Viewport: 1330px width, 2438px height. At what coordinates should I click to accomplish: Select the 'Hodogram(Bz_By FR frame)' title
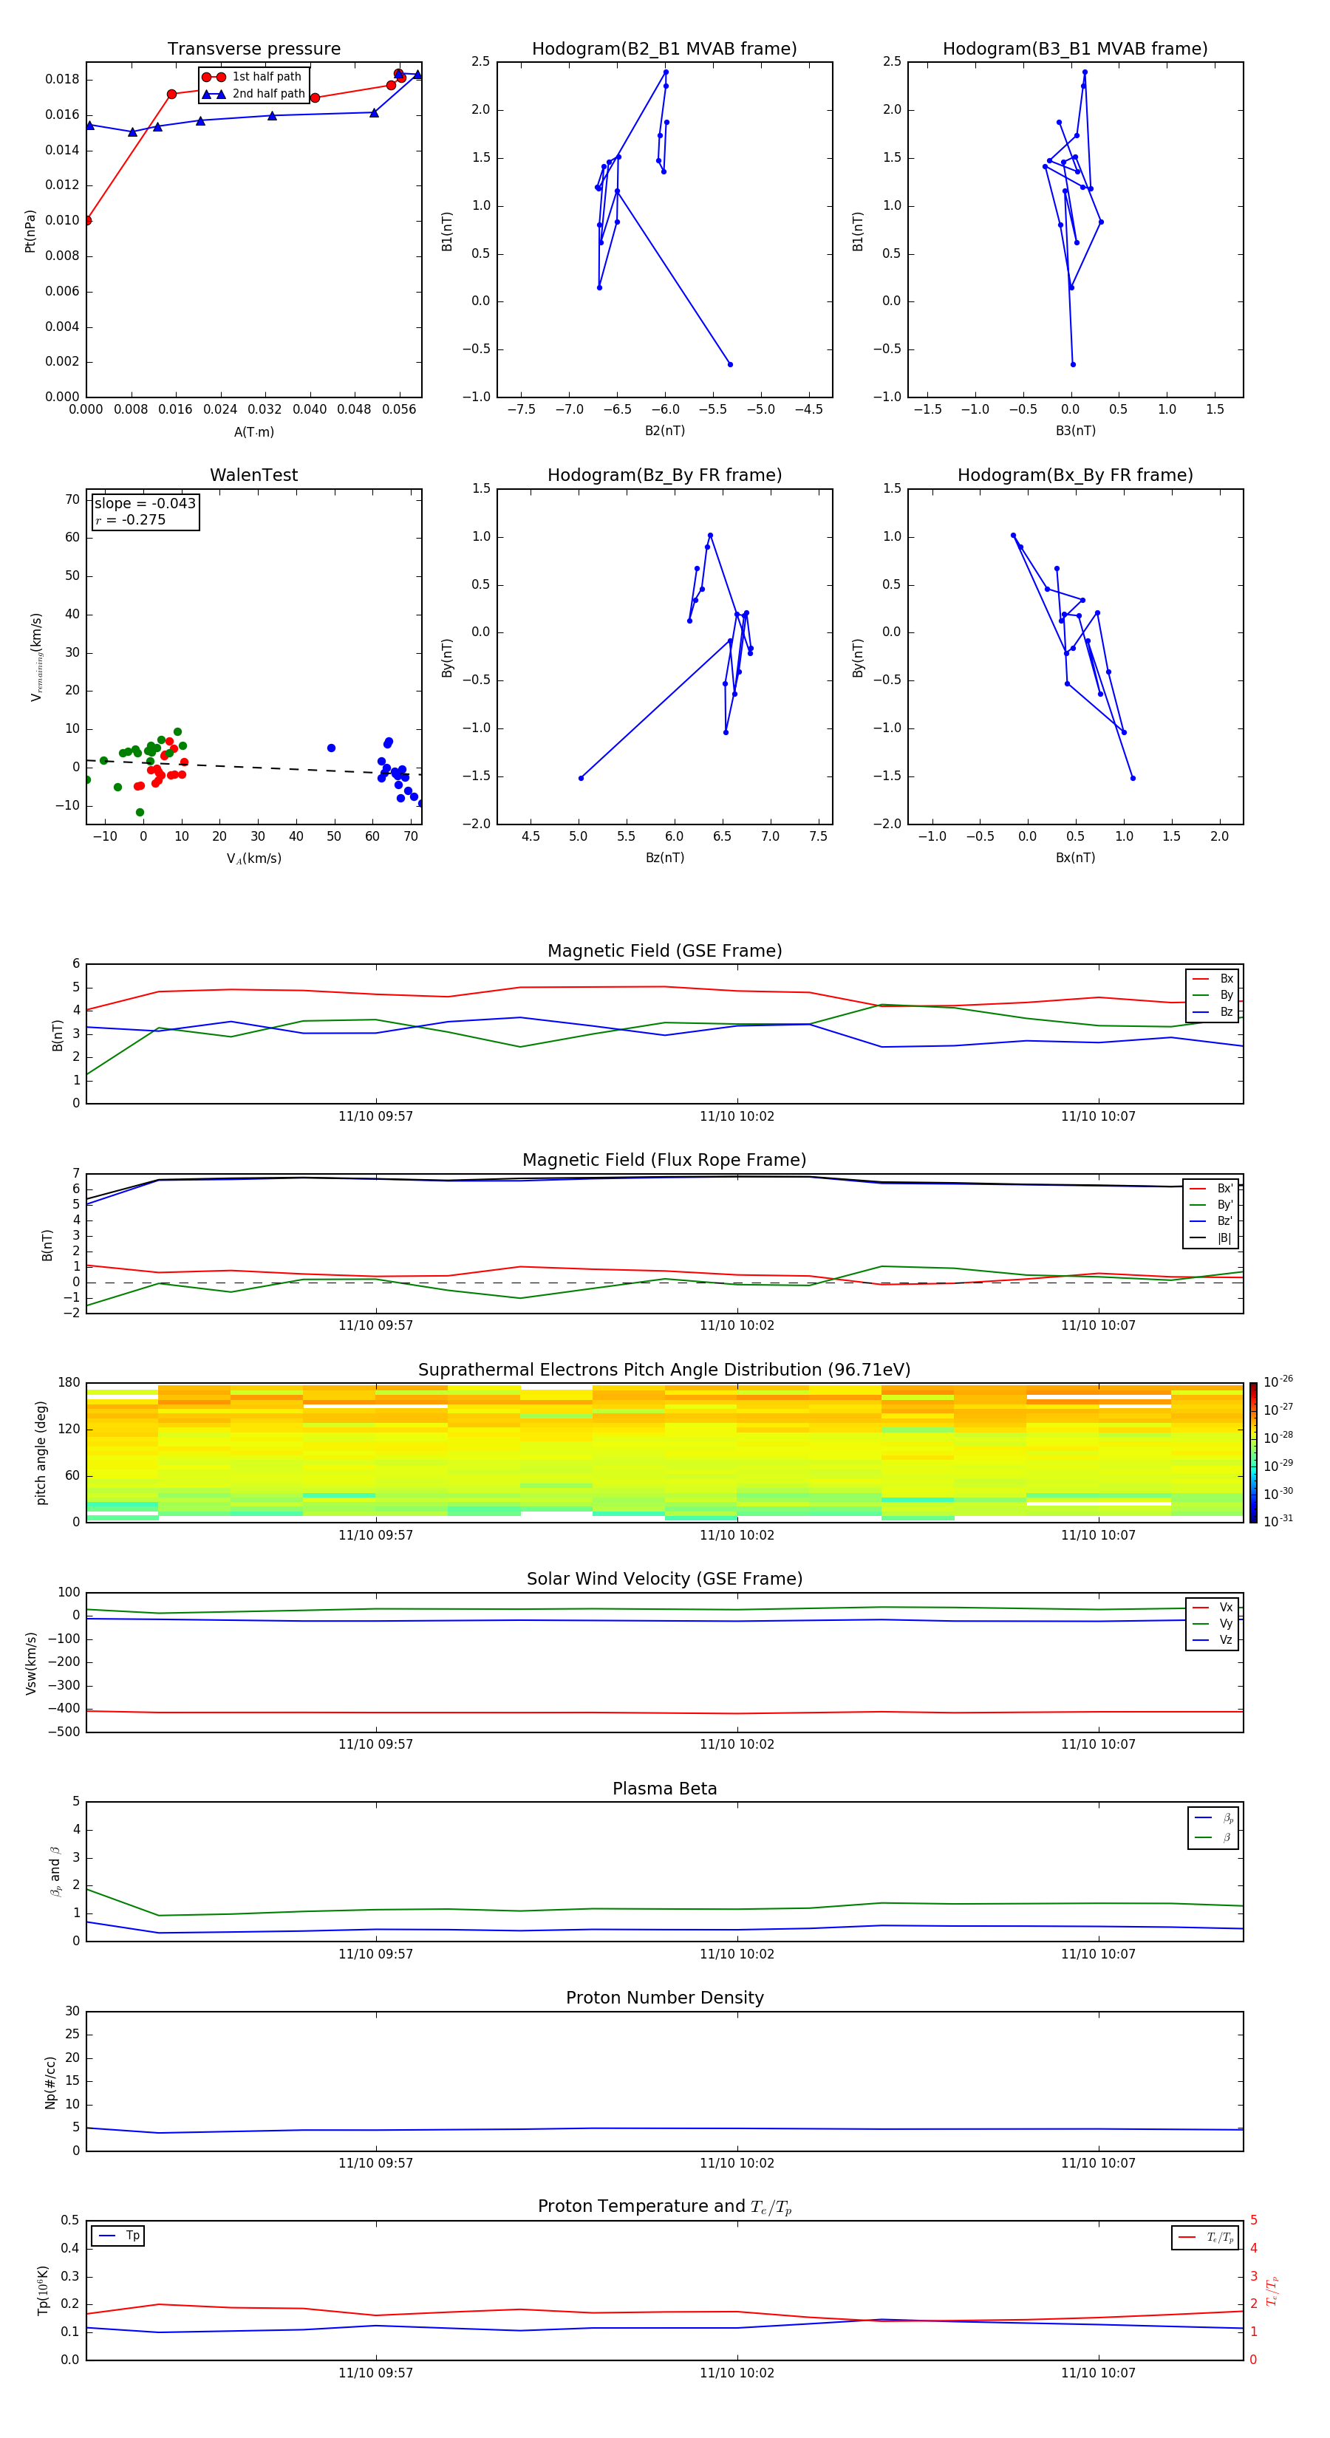pos(664,475)
